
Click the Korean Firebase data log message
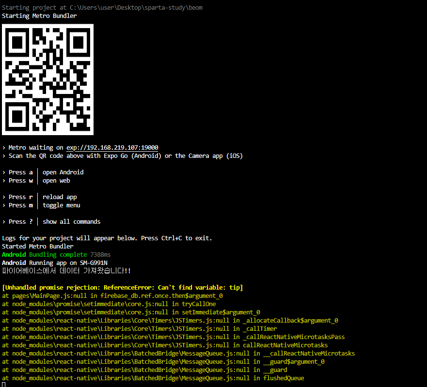[x=66, y=271]
